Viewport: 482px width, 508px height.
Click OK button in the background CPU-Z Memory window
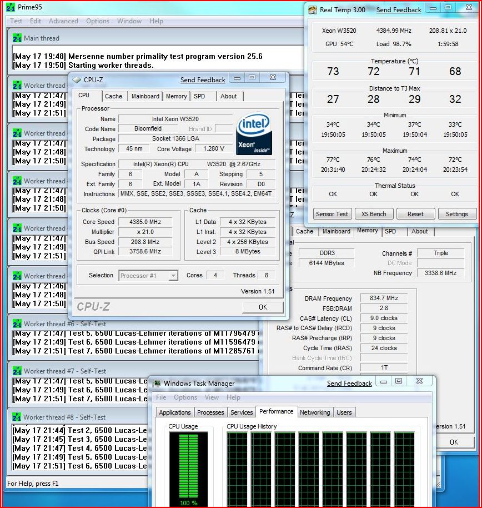coord(454,442)
